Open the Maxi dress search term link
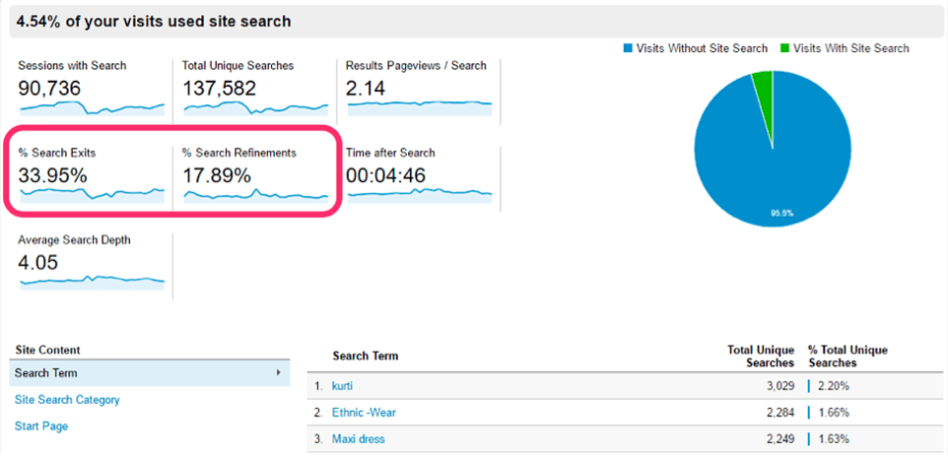 (x=359, y=438)
